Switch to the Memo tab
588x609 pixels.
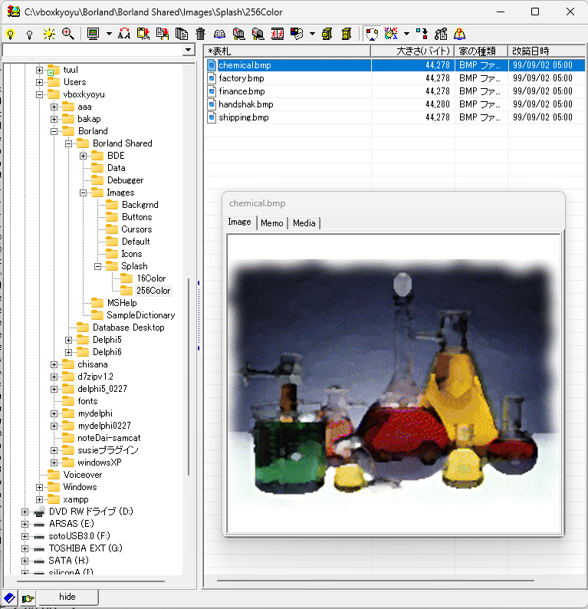(271, 222)
